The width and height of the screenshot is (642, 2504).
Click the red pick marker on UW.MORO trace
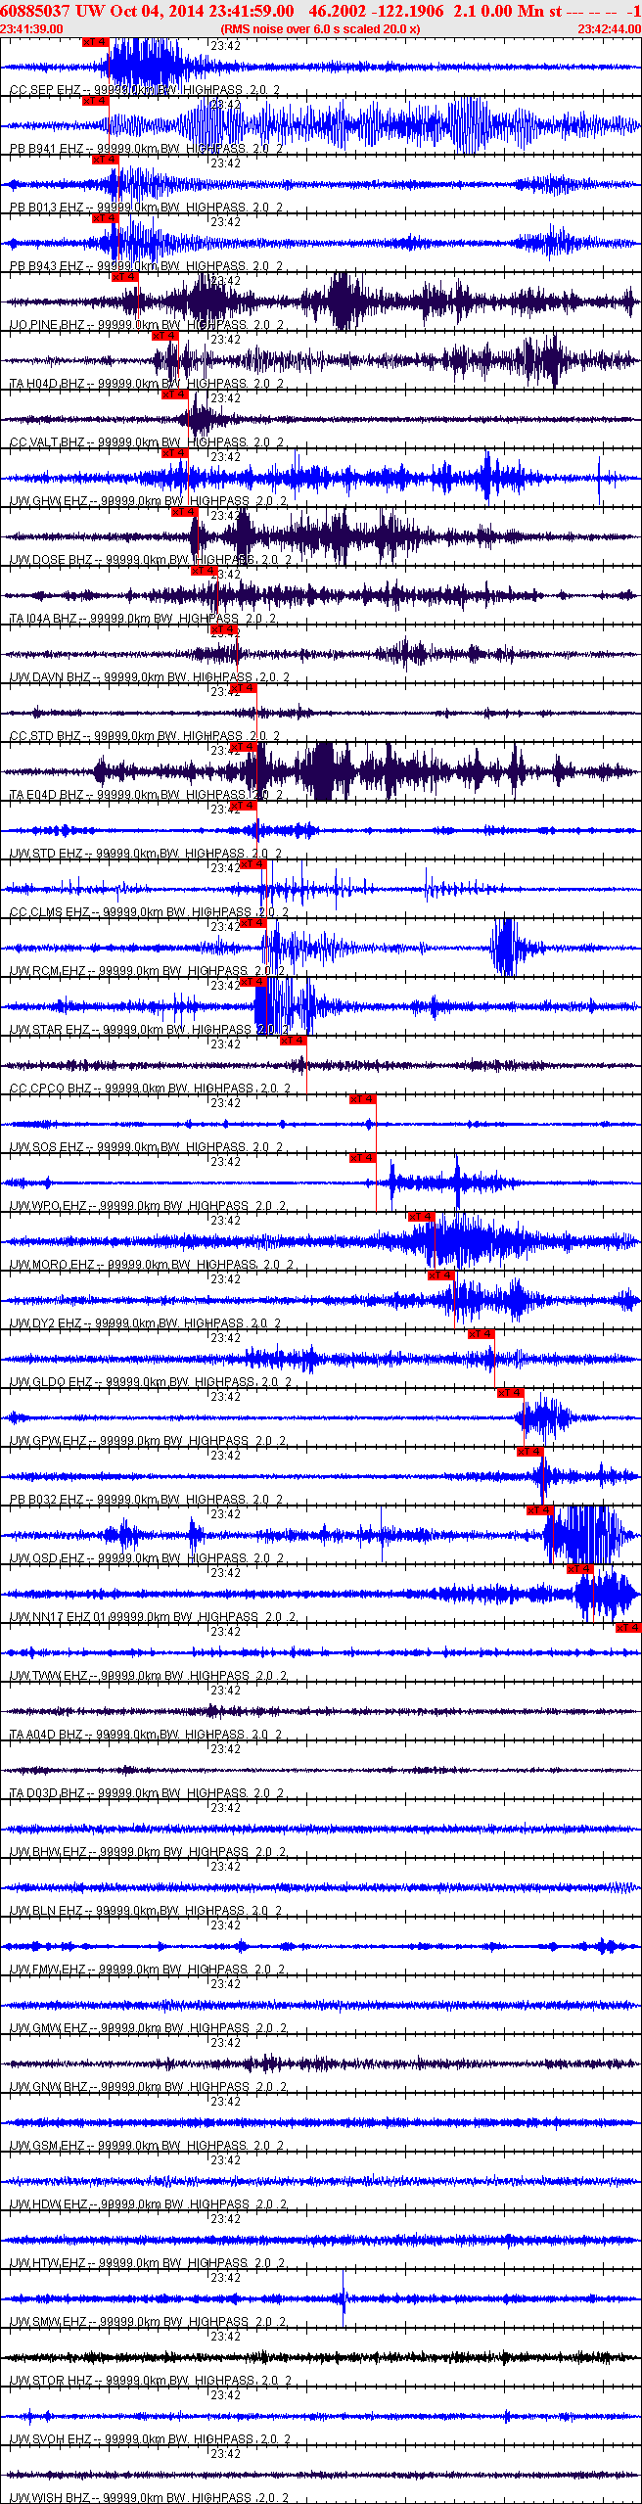tap(421, 1217)
